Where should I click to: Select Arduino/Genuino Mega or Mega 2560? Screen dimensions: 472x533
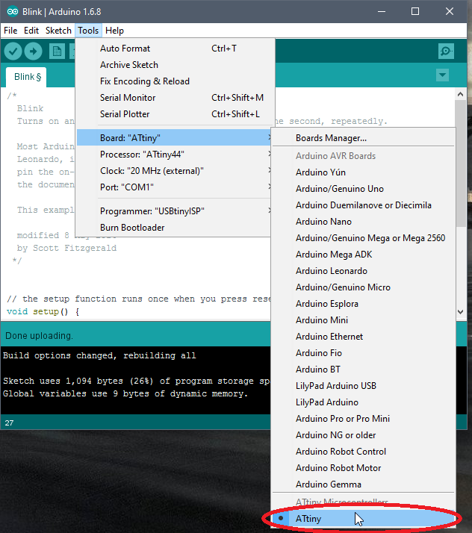364,238
